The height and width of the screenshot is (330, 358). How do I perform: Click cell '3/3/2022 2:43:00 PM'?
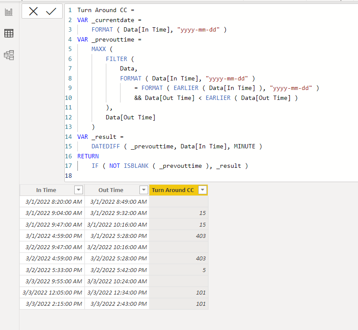(117, 304)
